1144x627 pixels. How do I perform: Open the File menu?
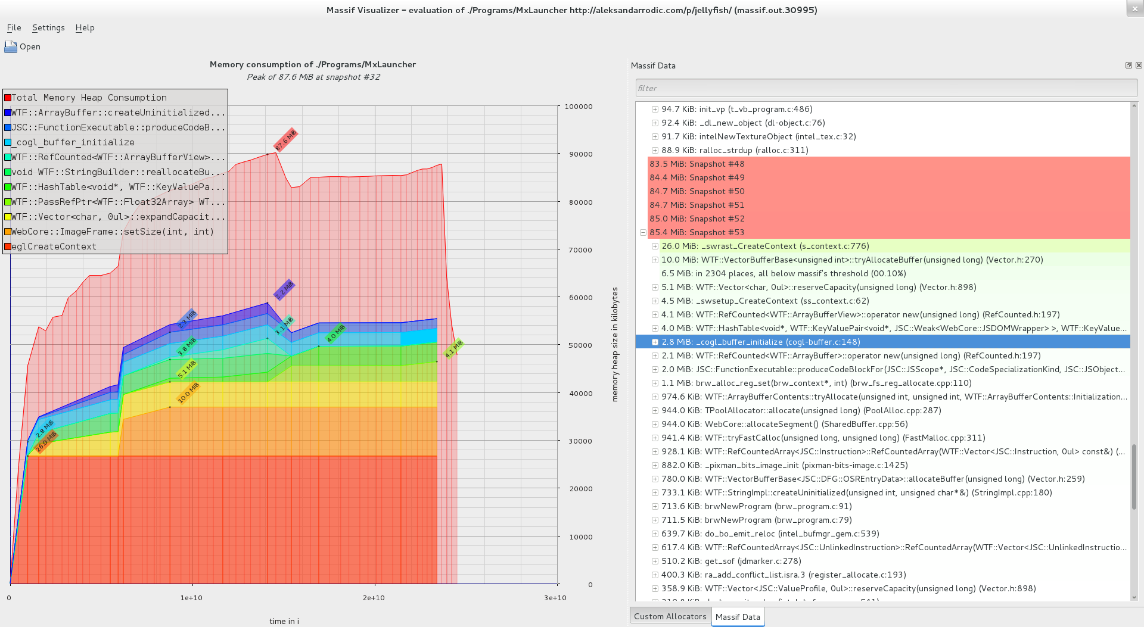click(x=14, y=27)
